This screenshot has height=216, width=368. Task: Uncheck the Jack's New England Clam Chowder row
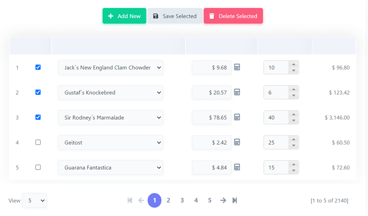point(38,67)
